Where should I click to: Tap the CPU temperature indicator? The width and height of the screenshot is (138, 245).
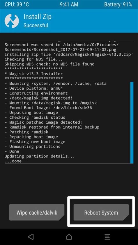coord(17,5)
